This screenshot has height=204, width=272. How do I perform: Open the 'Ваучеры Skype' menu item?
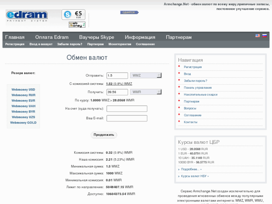(x=97, y=37)
